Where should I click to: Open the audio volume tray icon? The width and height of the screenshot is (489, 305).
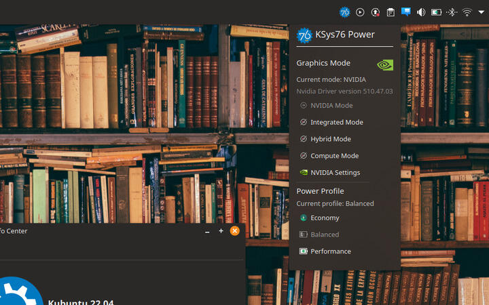421,12
